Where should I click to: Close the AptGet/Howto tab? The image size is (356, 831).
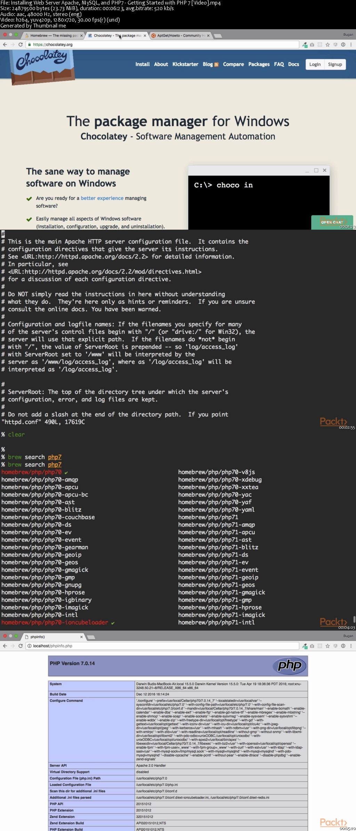click(x=208, y=35)
